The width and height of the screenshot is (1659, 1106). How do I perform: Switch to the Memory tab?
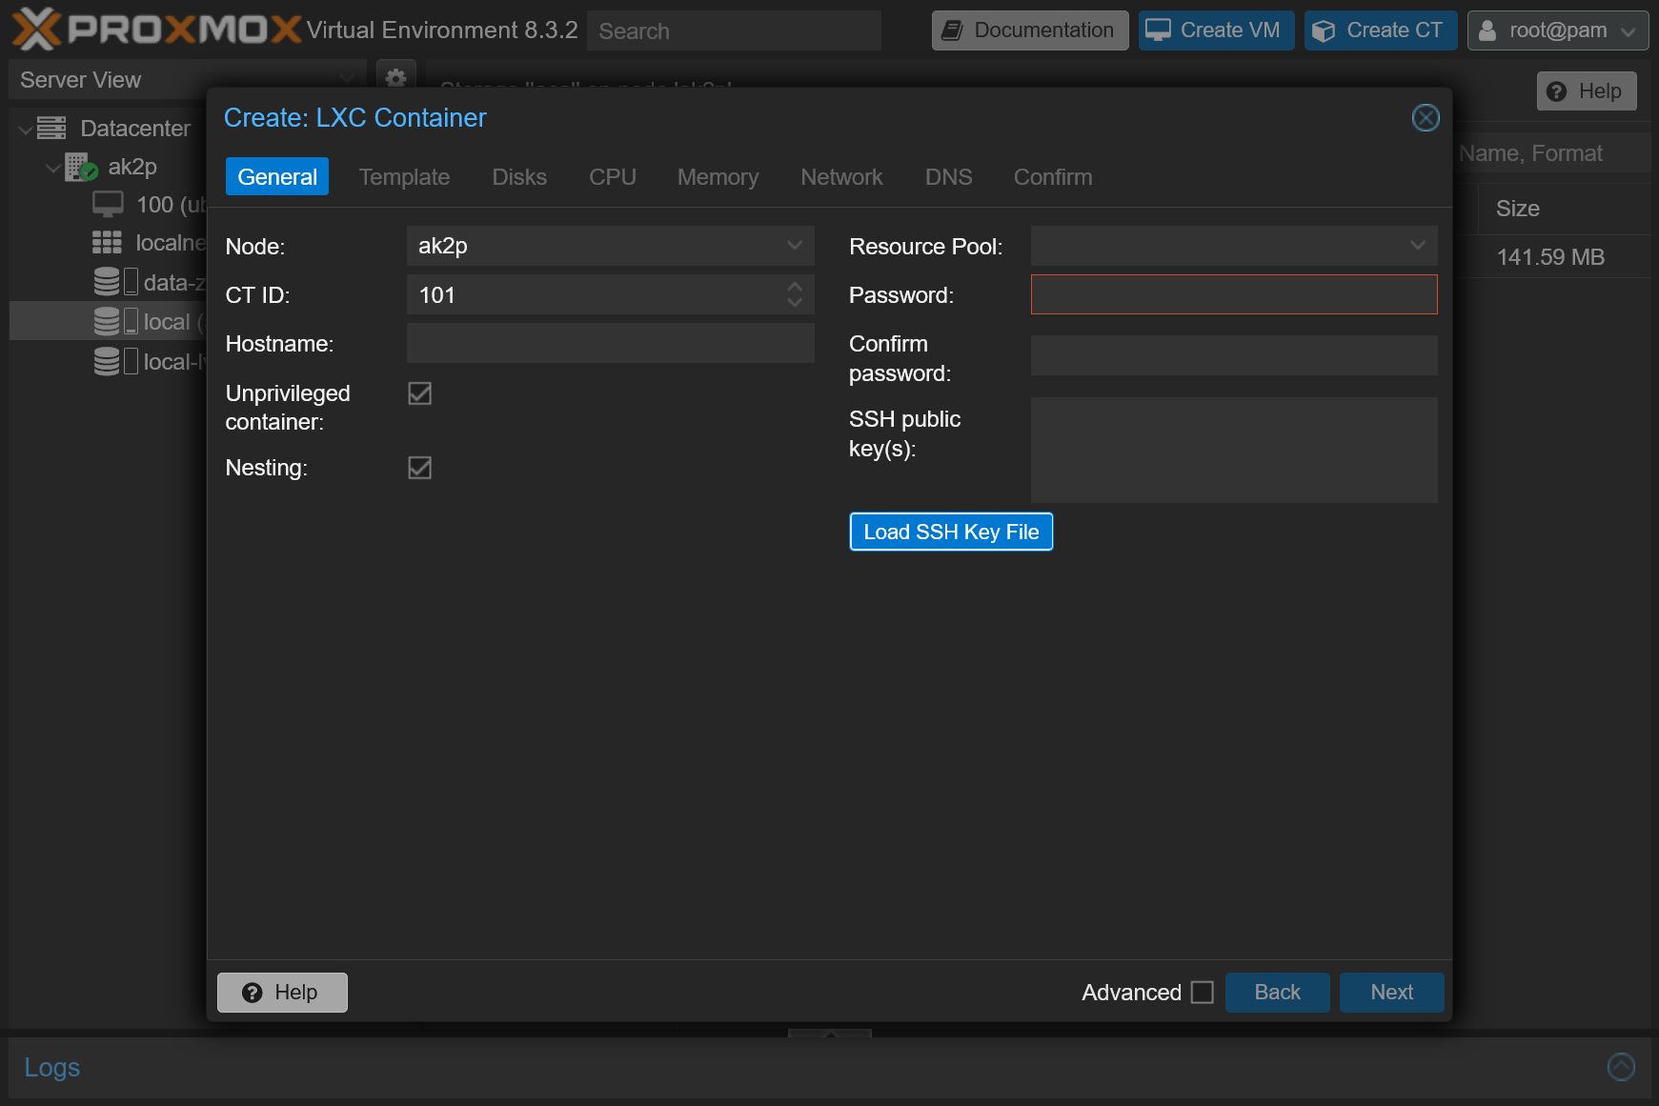(x=718, y=177)
